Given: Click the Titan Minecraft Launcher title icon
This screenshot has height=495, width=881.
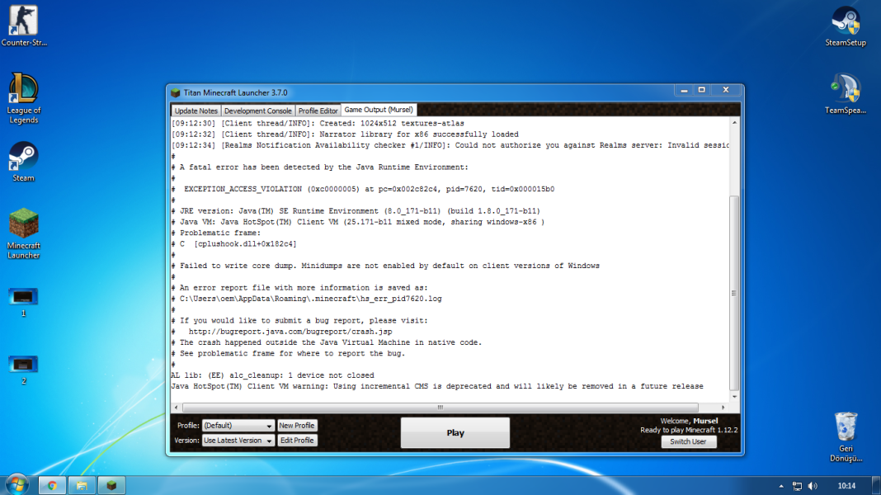Looking at the screenshot, I should coord(176,92).
